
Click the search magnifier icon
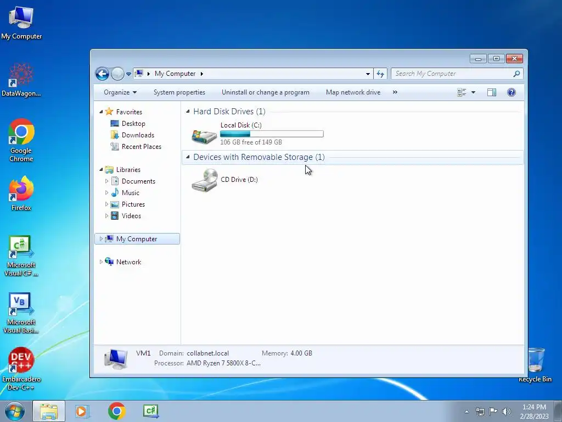(516, 74)
